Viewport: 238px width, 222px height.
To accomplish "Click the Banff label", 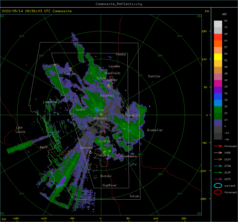I will point(44,147).
